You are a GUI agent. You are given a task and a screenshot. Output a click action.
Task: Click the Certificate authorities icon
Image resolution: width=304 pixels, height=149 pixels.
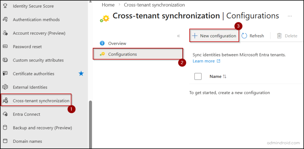coord(5,74)
